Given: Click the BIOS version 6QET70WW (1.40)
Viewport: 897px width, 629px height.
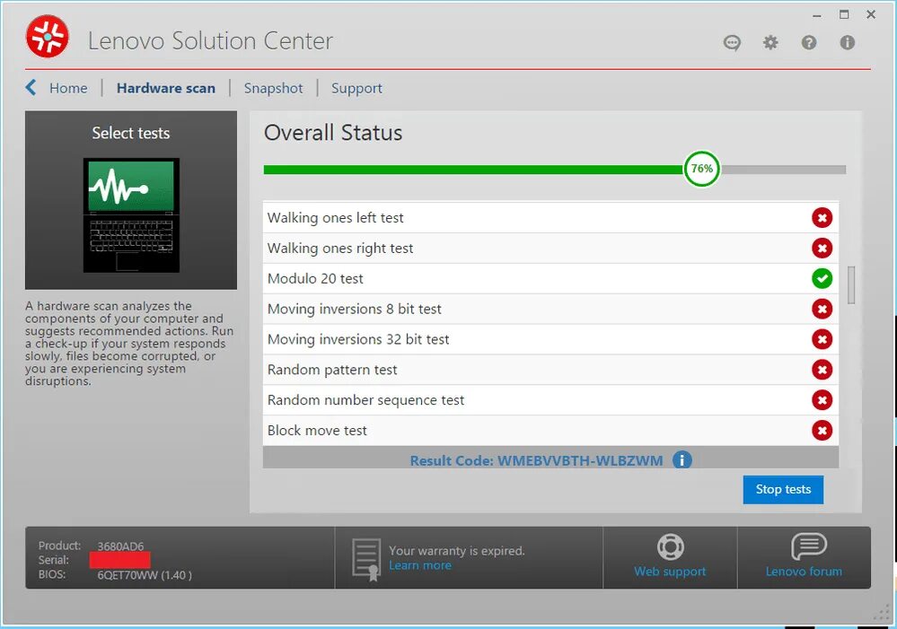Looking at the screenshot, I should [145, 575].
